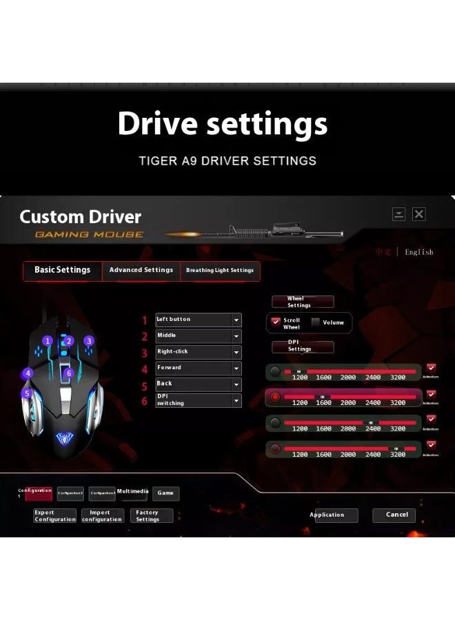Open the button 1 'Left button' dropdown
The width and height of the screenshot is (455, 620).
(x=236, y=320)
